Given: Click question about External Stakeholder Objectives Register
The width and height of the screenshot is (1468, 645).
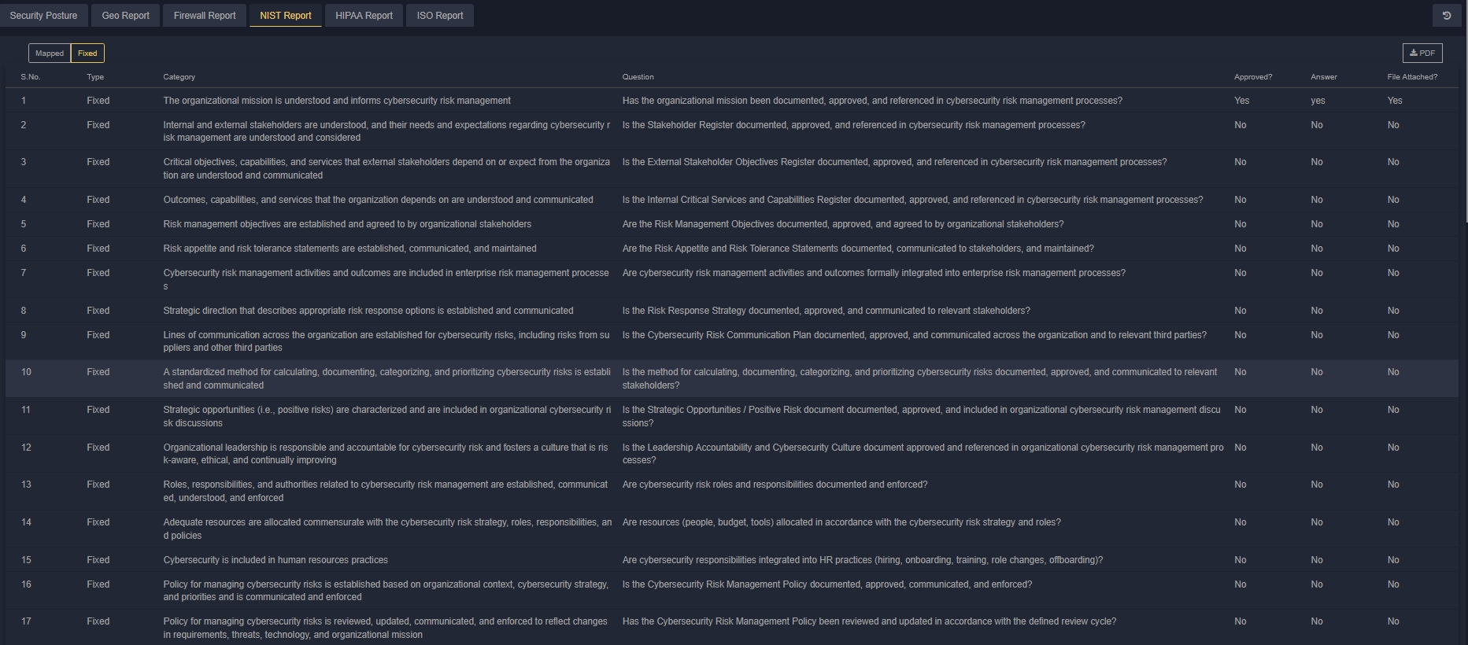Looking at the screenshot, I should click(895, 162).
